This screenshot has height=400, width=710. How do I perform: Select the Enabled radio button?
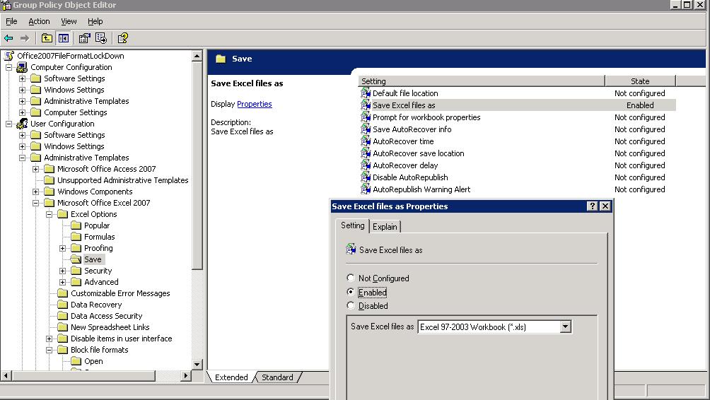351,292
